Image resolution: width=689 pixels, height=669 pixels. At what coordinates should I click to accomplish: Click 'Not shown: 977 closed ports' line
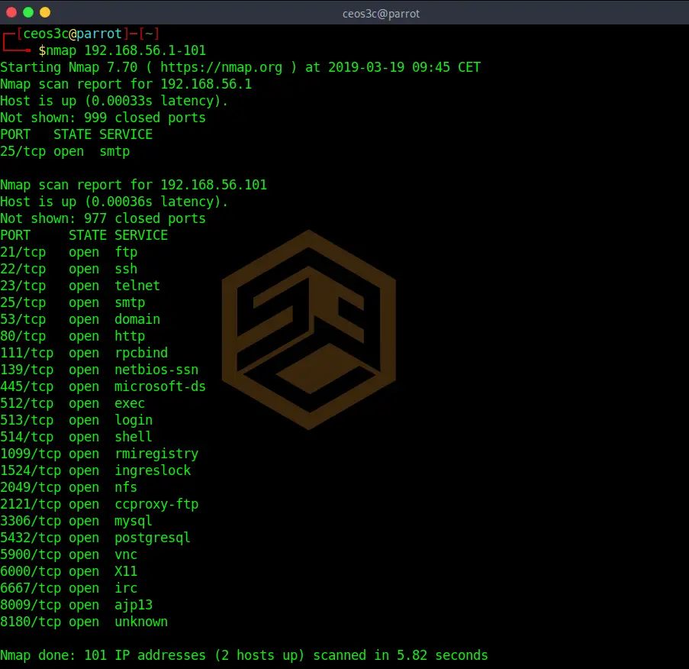103,218
